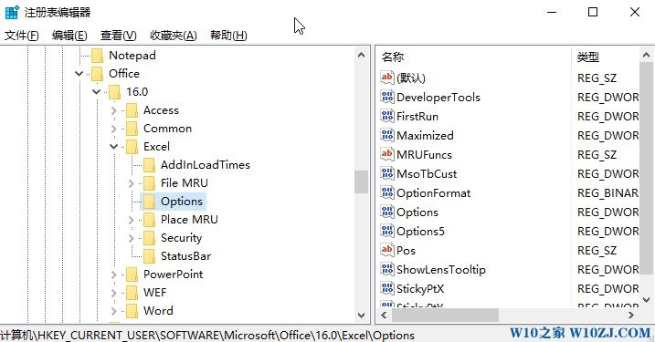655x342 pixels.
Task: Collapse the Excel key
Action: point(113,147)
